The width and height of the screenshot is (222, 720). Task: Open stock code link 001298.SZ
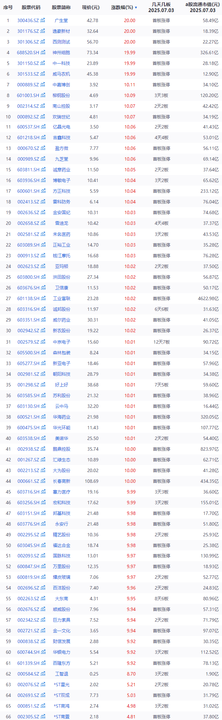pyautogui.click(x=28, y=385)
